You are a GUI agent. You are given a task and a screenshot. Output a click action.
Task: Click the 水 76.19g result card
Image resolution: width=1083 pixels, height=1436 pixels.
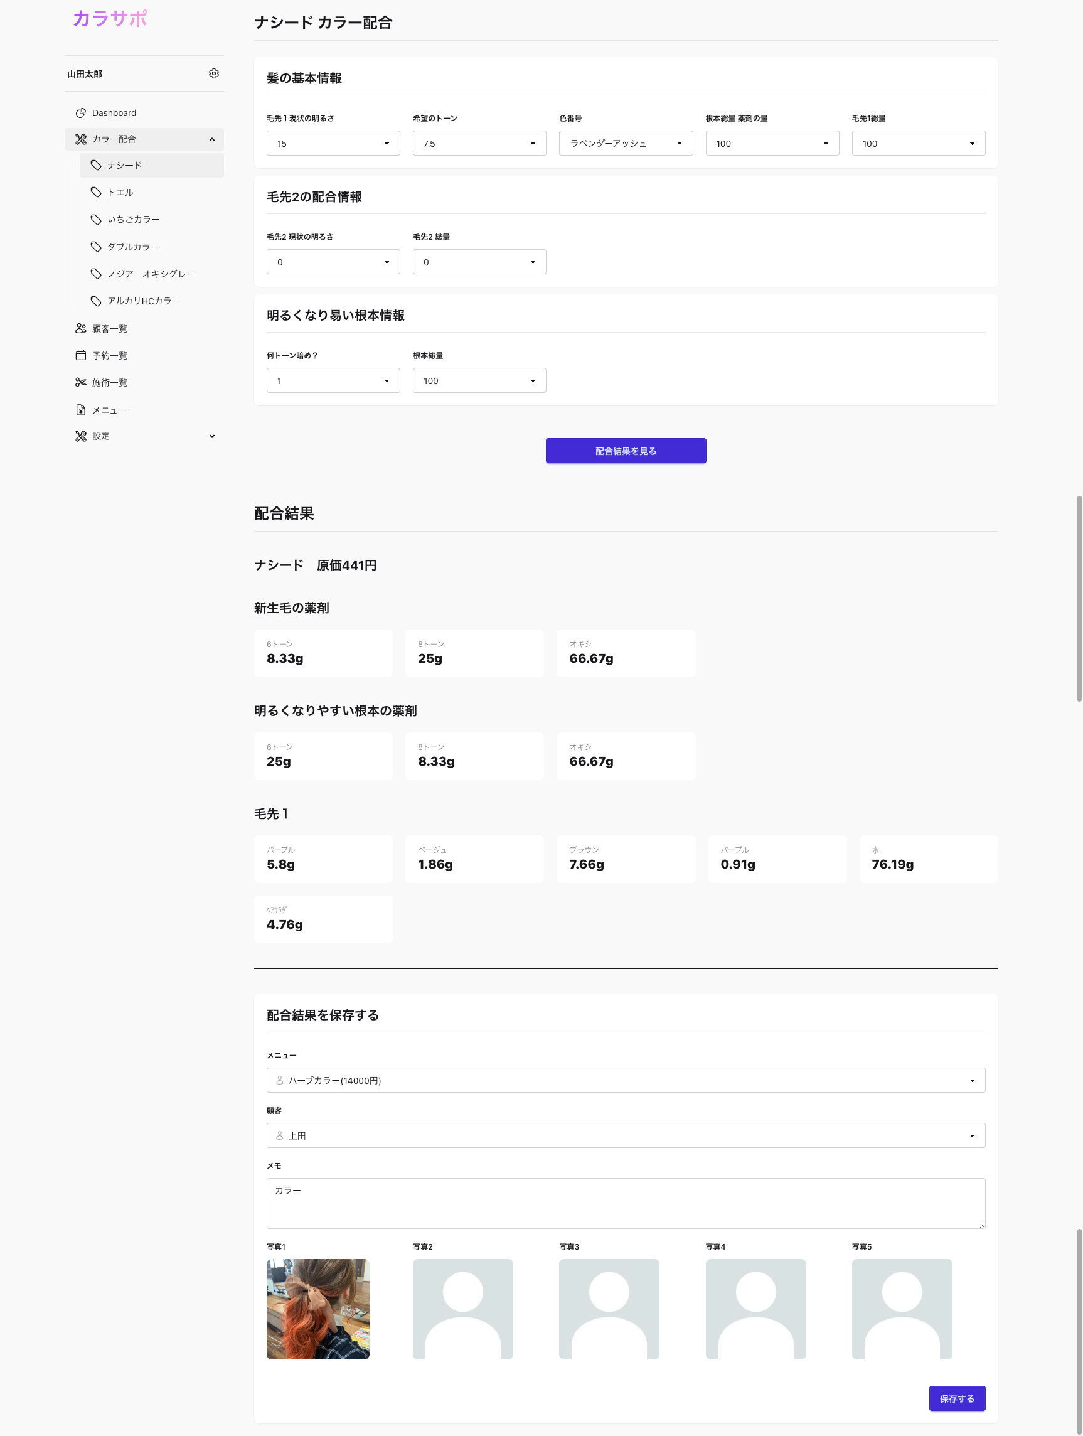click(x=929, y=859)
